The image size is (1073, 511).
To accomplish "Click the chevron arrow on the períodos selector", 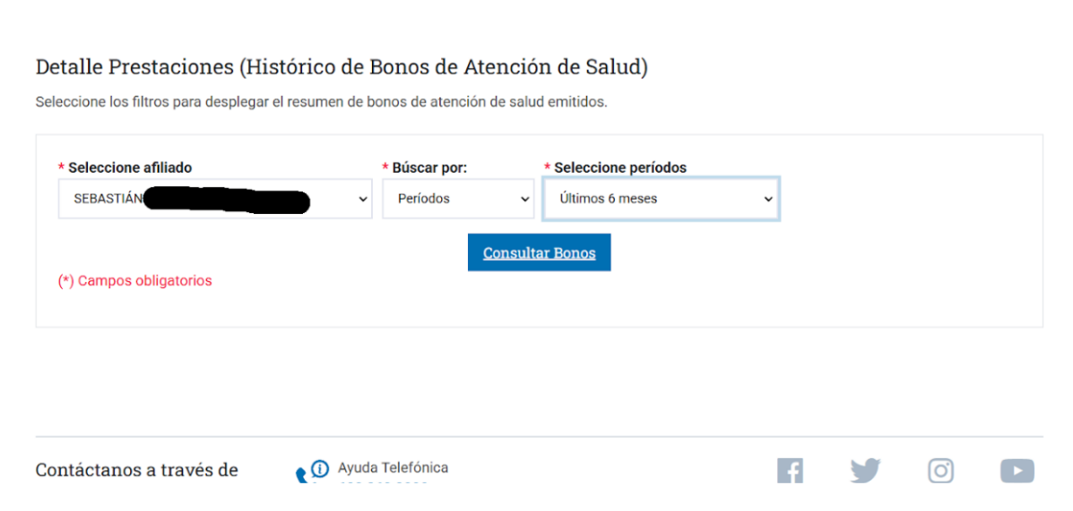I will (x=767, y=200).
